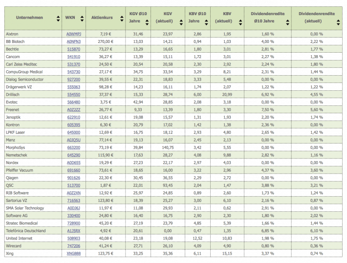Click current dividend yield 6,10 % cell

pyautogui.click(x=317, y=231)
